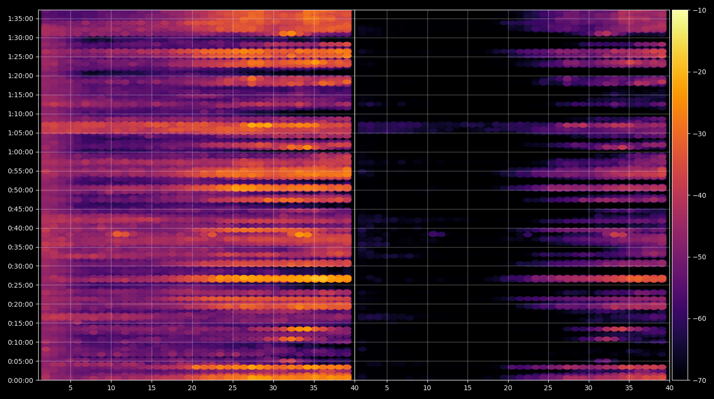Click x-axis label 40 between the two heatmaps
Viewport: 714px width, 399px height.
[x=355, y=388]
